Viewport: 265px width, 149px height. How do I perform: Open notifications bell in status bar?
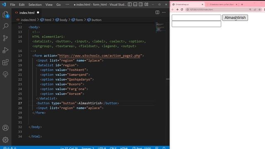(164, 148)
